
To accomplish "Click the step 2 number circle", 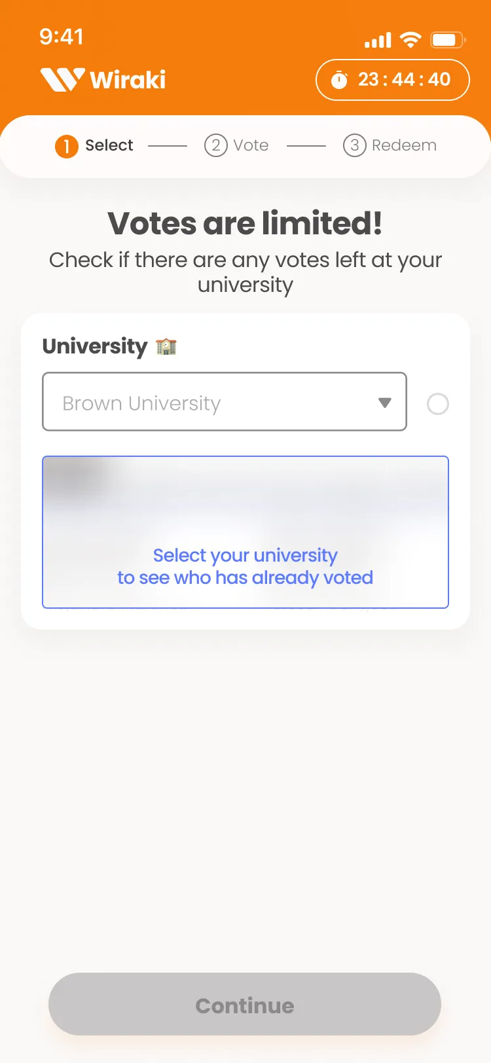I will coord(215,145).
